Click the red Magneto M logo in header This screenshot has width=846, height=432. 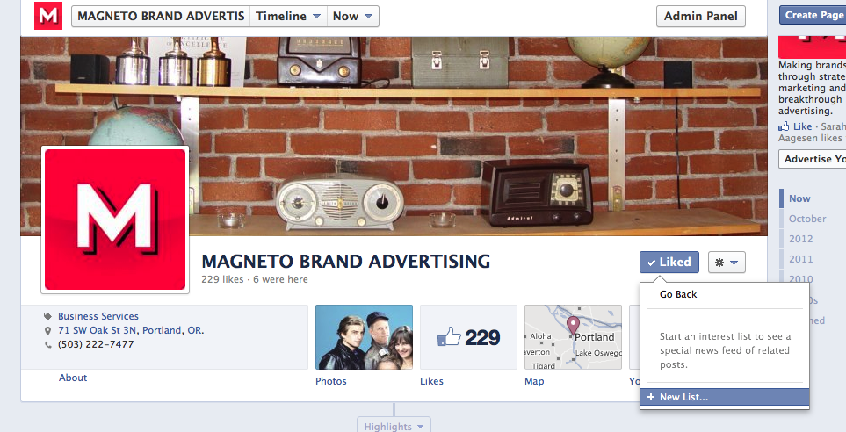click(48, 16)
